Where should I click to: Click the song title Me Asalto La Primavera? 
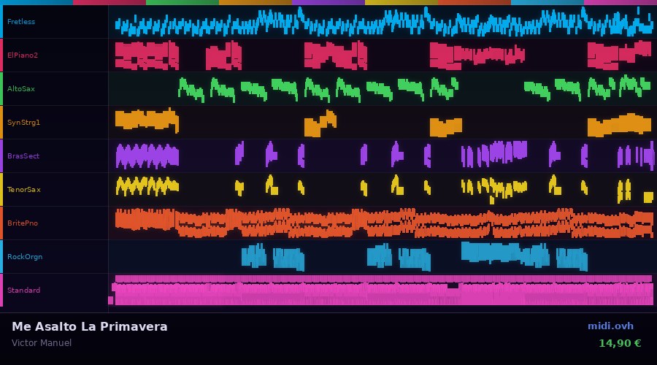(89, 327)
